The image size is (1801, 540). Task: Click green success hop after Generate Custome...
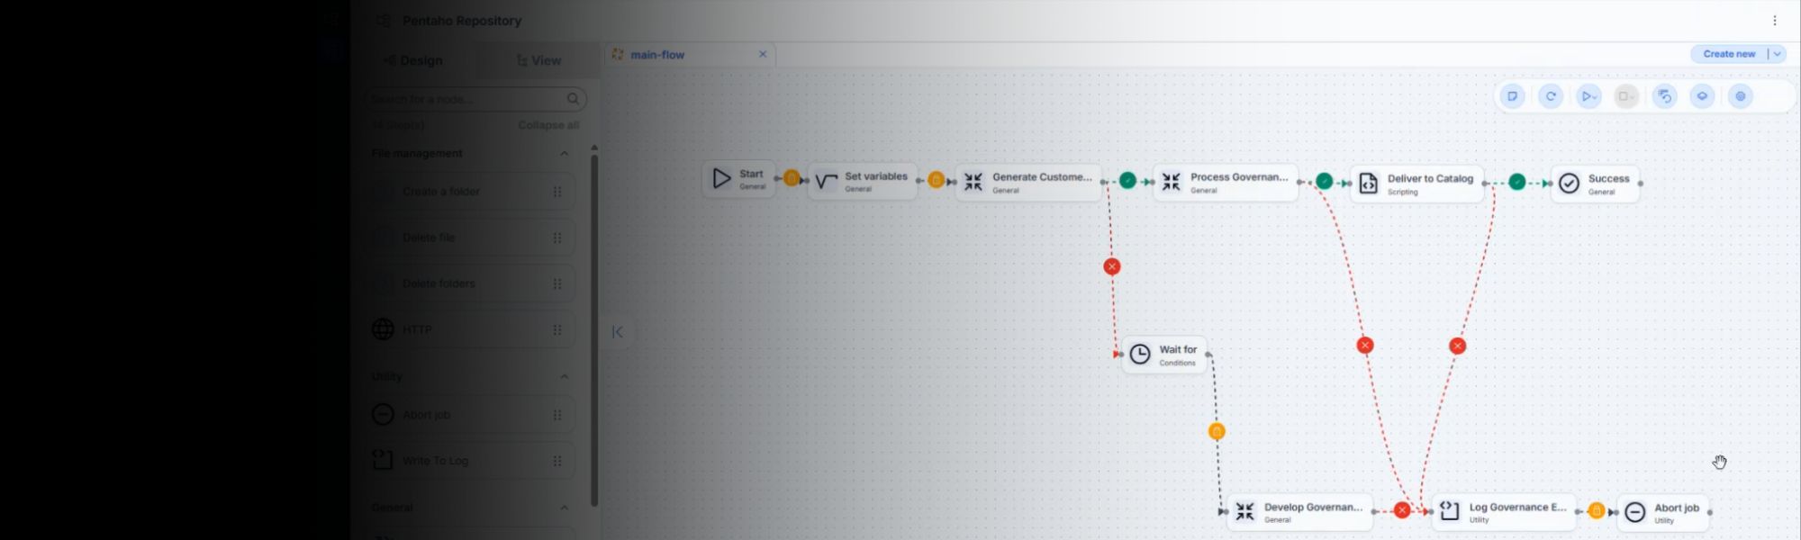pyautogui.click(x=1127, y=181)
